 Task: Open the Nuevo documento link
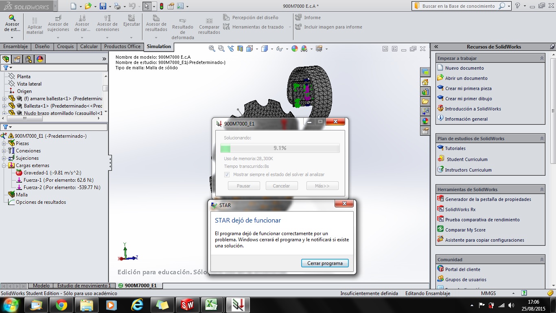point(464,68)
